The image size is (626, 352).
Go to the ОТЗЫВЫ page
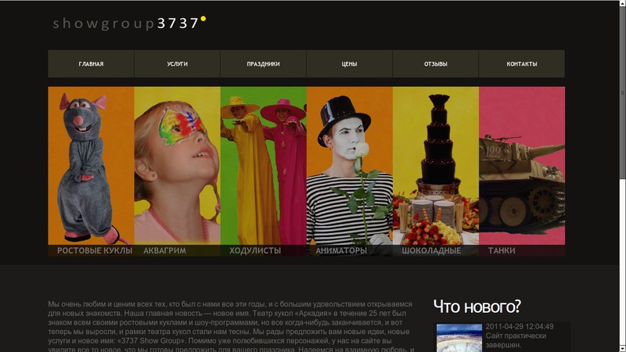[x=436, y=64]
